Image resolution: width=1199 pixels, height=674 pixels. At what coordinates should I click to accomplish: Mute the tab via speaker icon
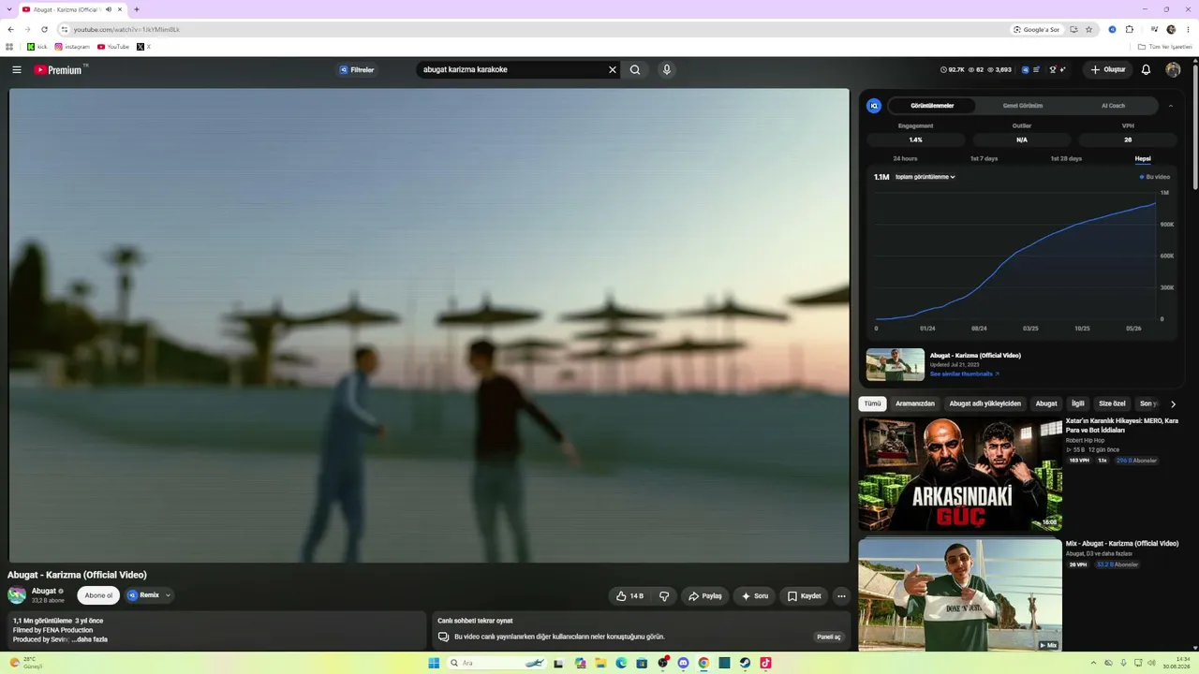(x=109, y=9)
